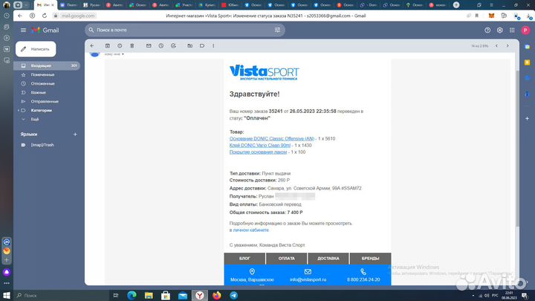Toggle the main menu hamburger button
Viewport: 535px width, 301px height.
point(24,30)
